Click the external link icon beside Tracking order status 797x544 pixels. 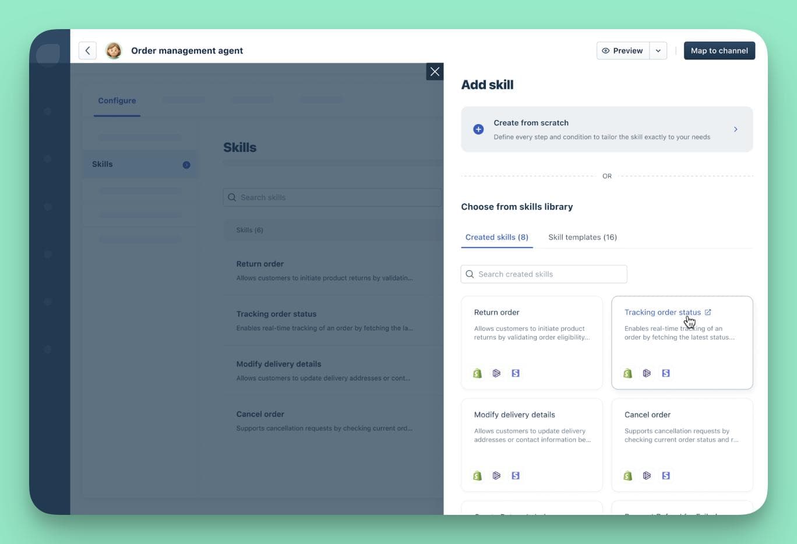click(708, 312)
